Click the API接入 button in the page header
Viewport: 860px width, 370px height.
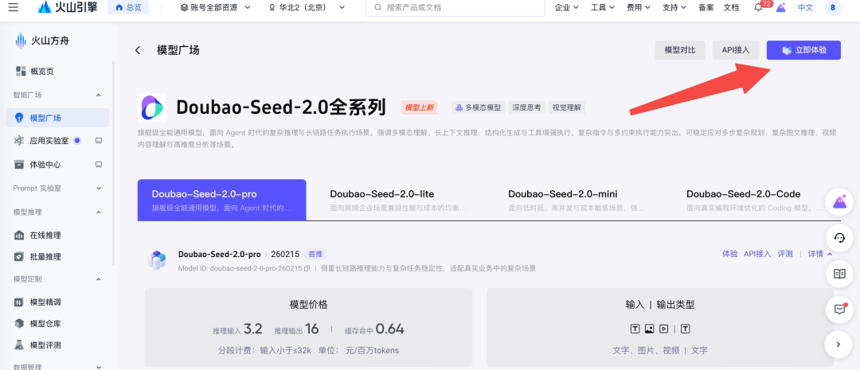[x=735, y=50]
